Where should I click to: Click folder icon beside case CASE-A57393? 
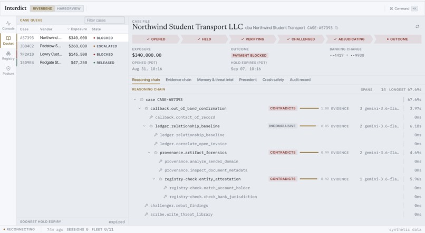pos(141,99)
